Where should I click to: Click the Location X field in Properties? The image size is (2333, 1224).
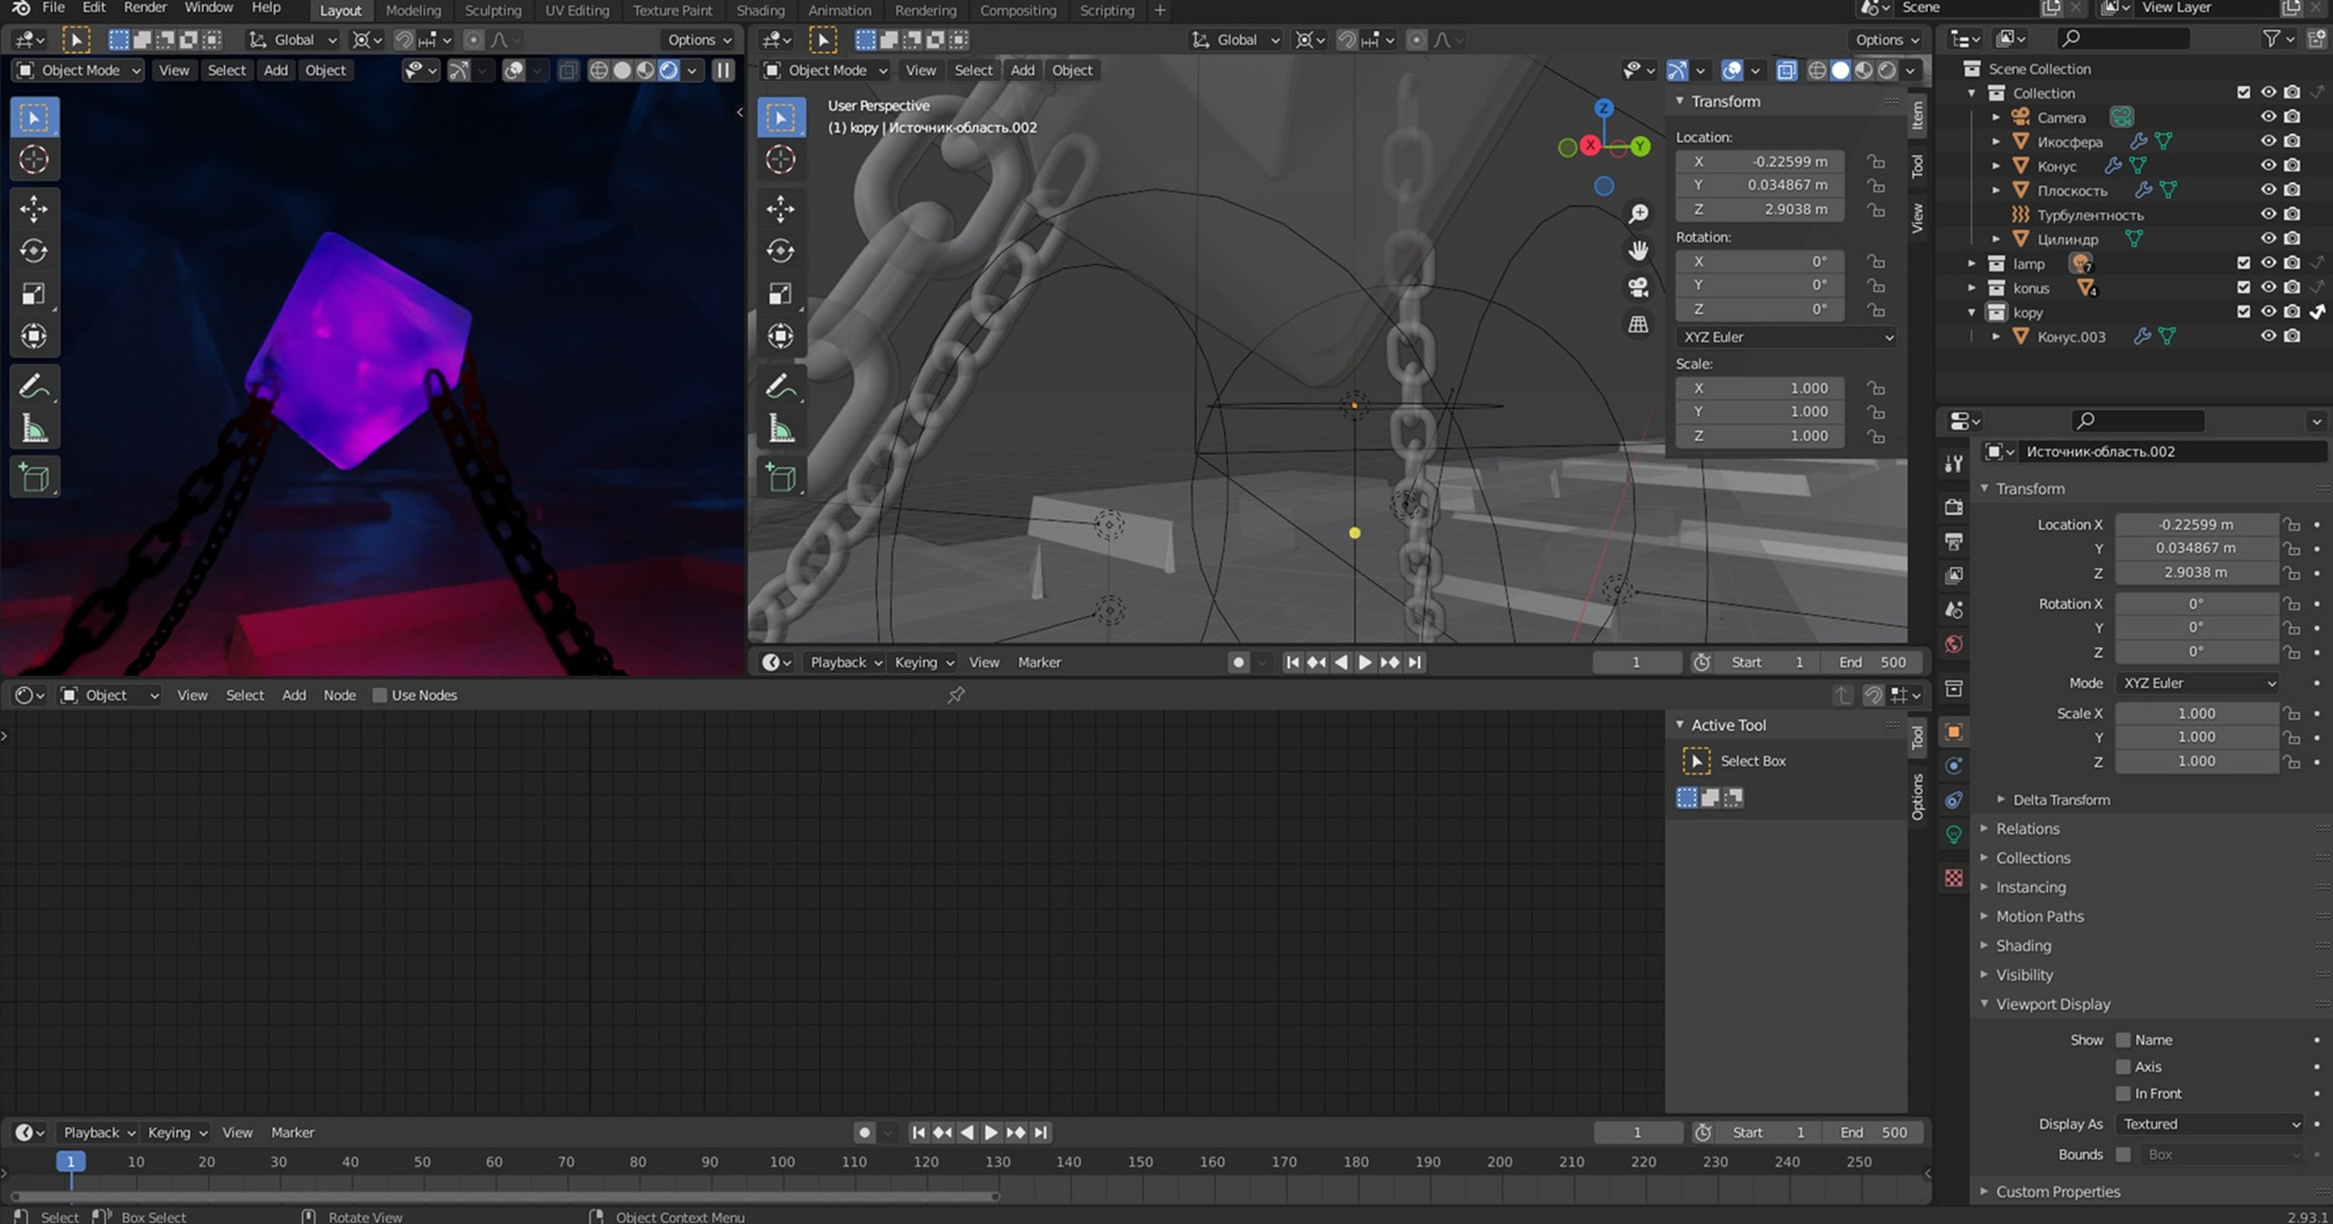pos(2195,524)
